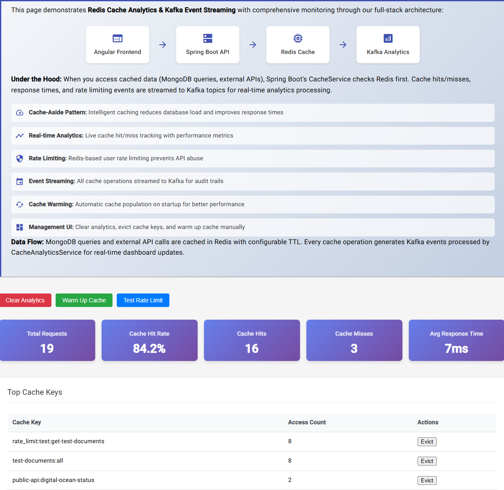Screen dimensions: 504x490
Task: Click the Cache-Aside Pattern speedometer icon
Action: pos(19,113)
